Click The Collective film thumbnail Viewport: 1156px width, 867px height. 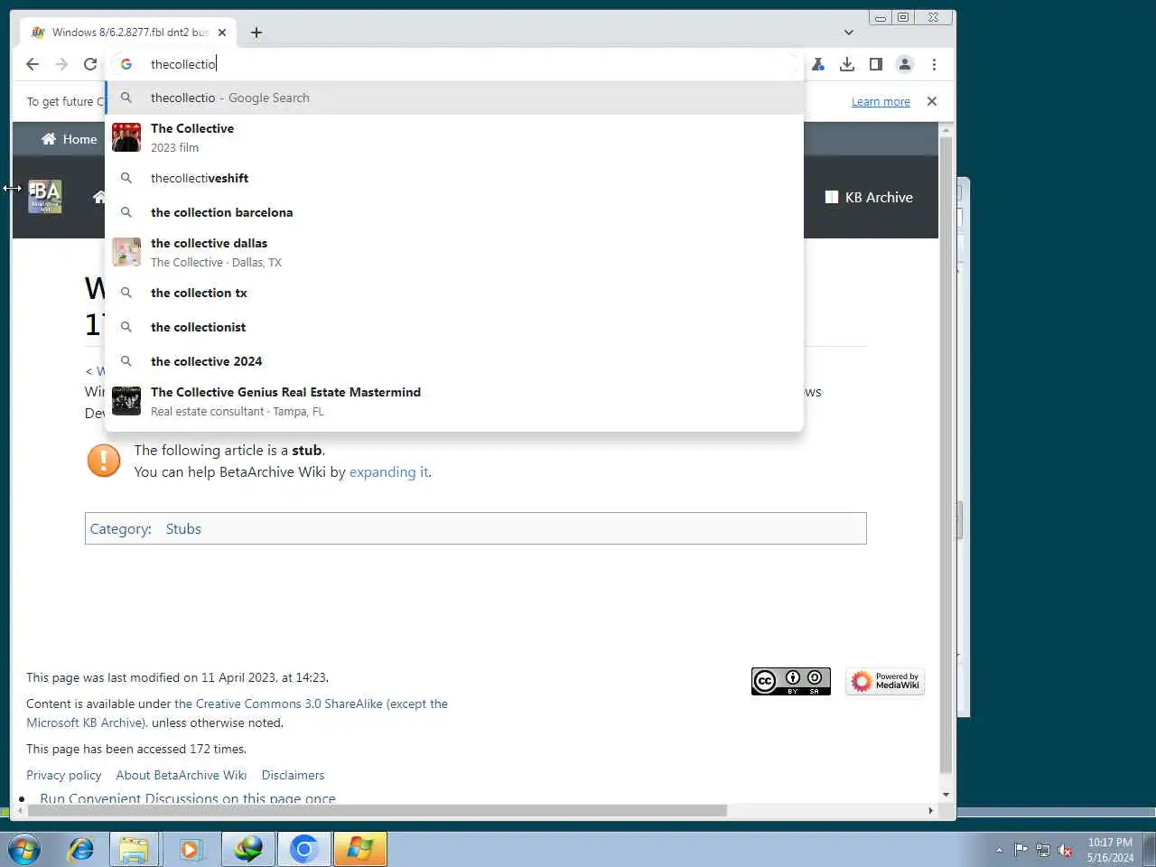pos(126,137)
